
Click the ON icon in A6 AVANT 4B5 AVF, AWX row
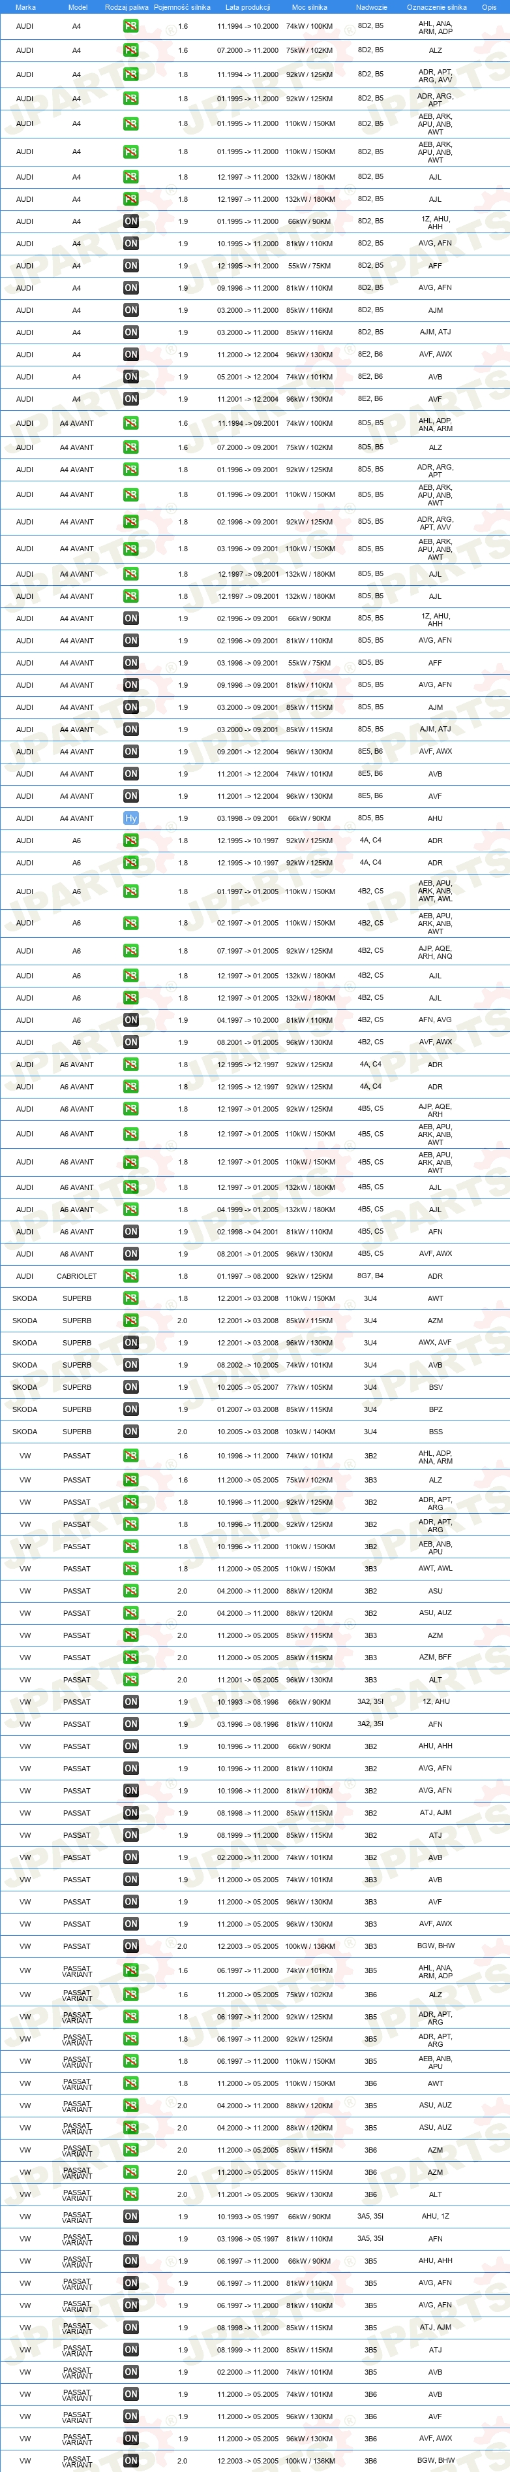pos(131,1254)
